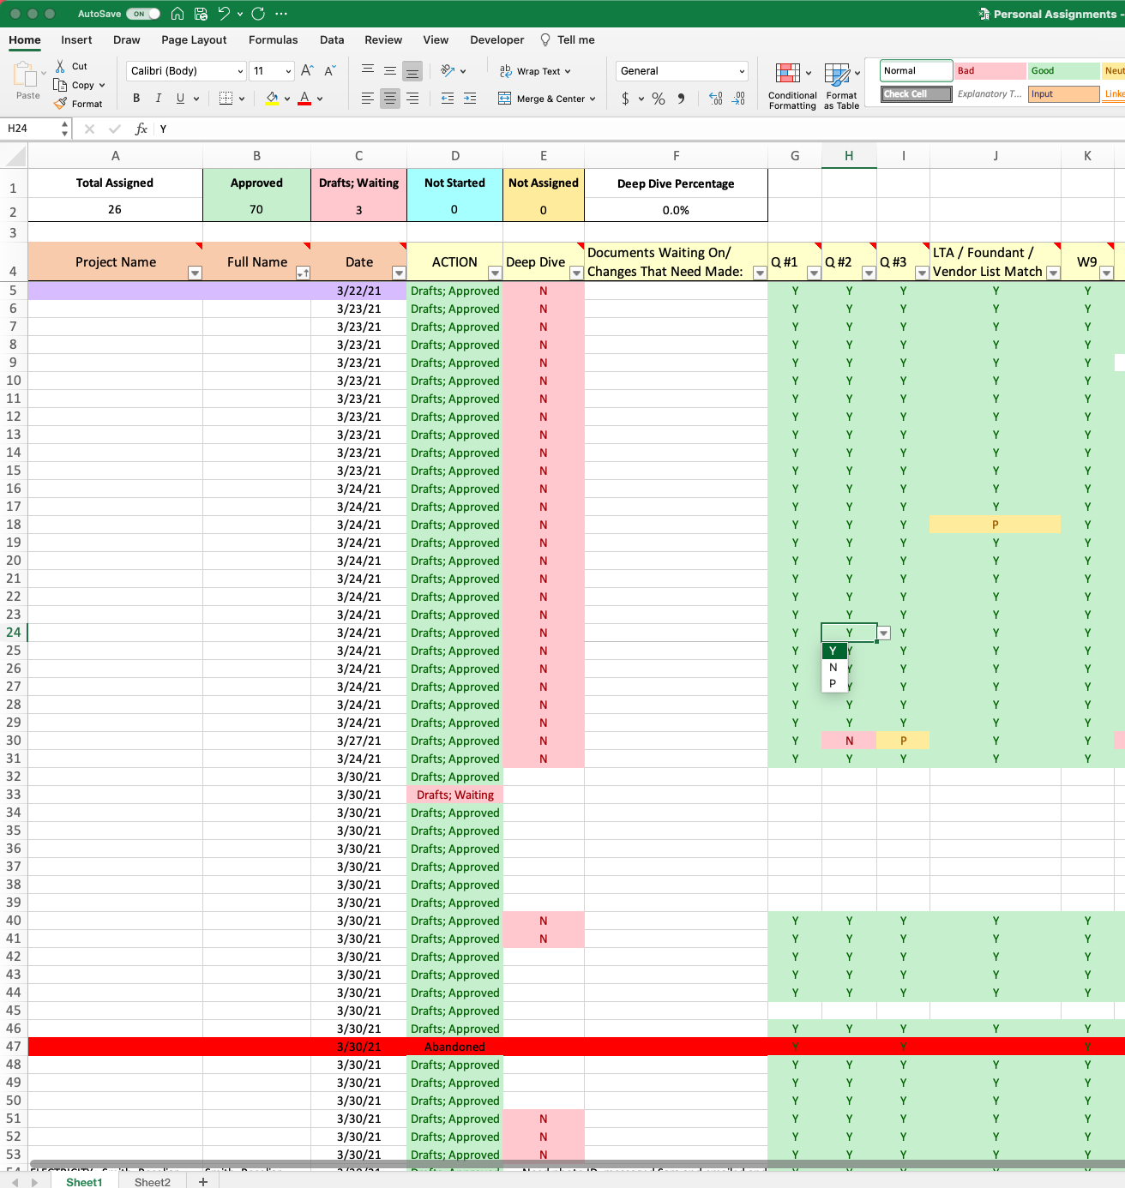Toggle bold text formatting
This screenshot has width=1125, height=1188.
[136, 99]
